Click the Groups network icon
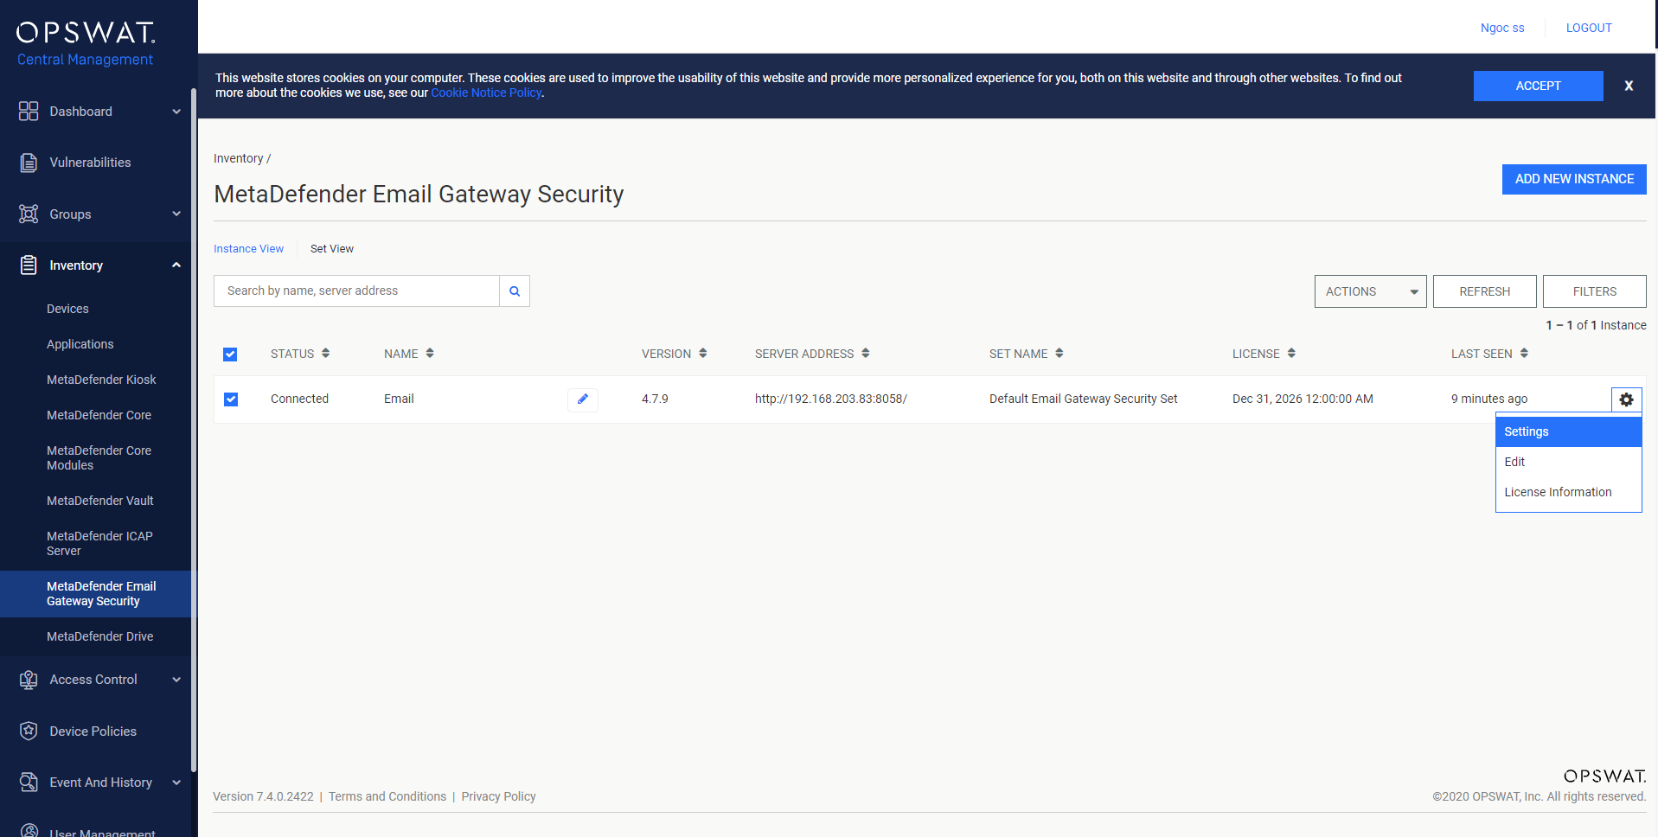Image resolution: width=1658 pixels, height=837 pixels. tap(29, 214)
